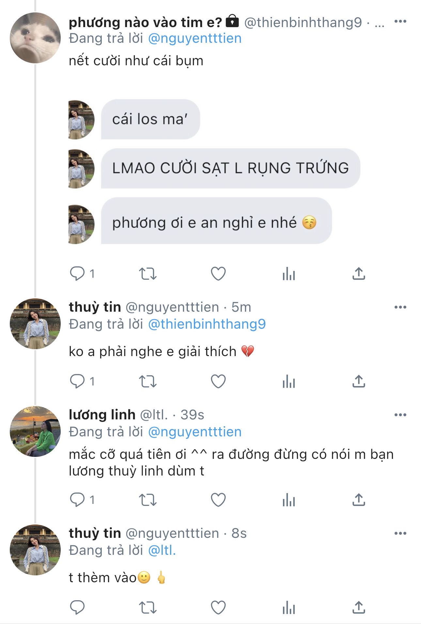Like lương linh's reply tweet

218,500
